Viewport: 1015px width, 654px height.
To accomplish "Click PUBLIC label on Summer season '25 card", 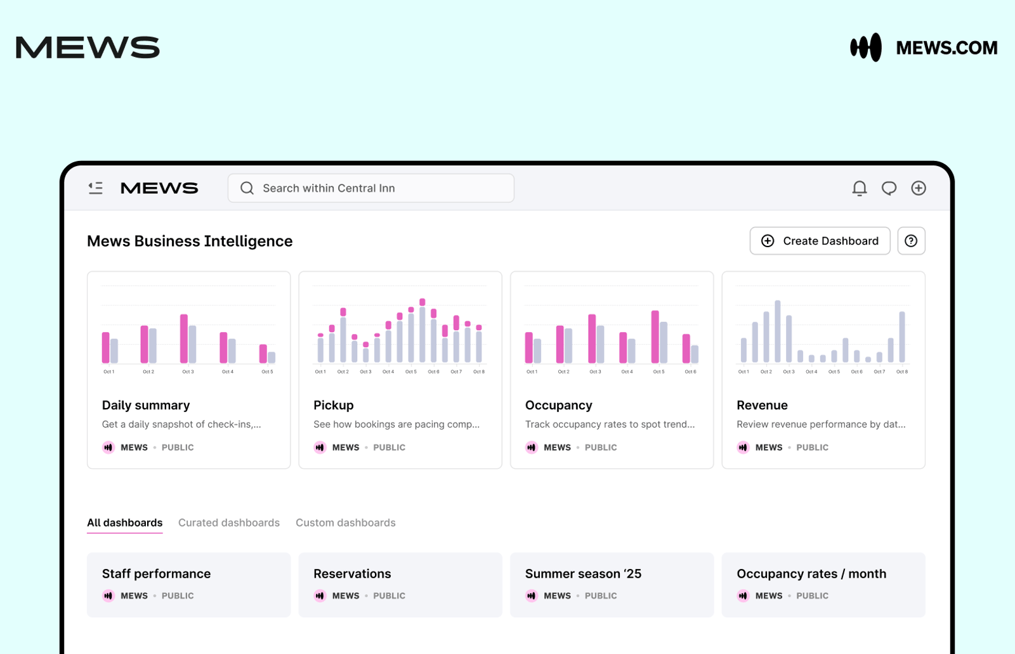I will 601,596.
